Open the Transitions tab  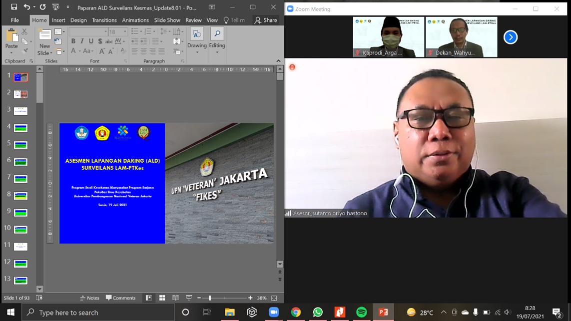coord(104,20)
